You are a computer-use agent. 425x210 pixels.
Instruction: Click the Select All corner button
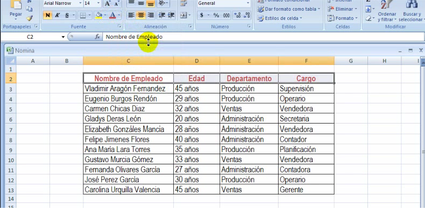pyautogui.click(x=11, y=61)
